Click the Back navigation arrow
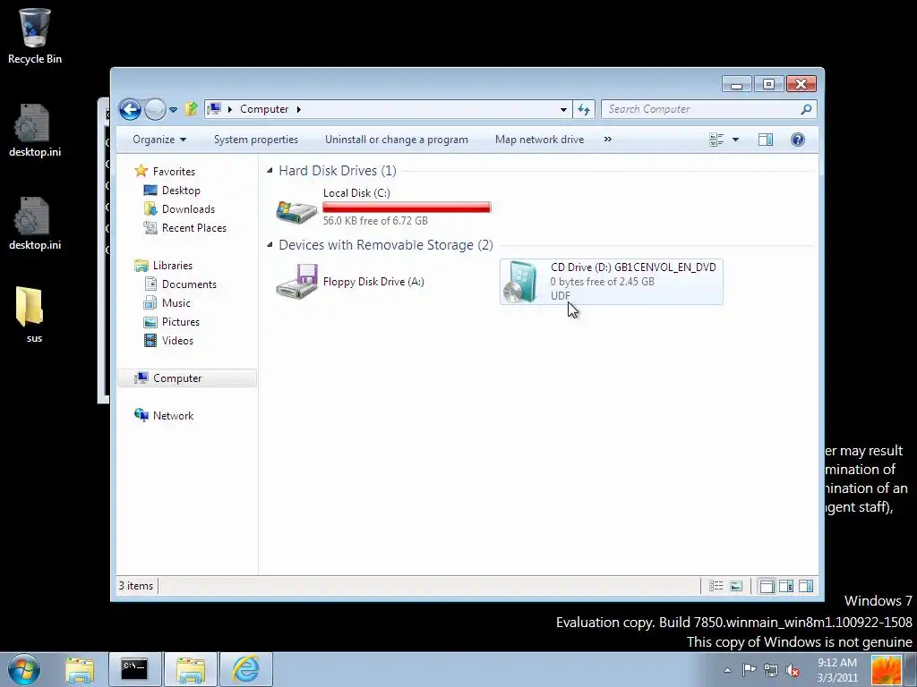 coord(130,109)
